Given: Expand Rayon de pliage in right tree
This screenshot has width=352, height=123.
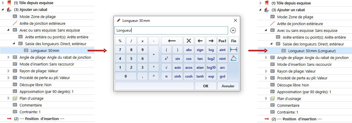Looking at the screenshot, I should [266, 71].
